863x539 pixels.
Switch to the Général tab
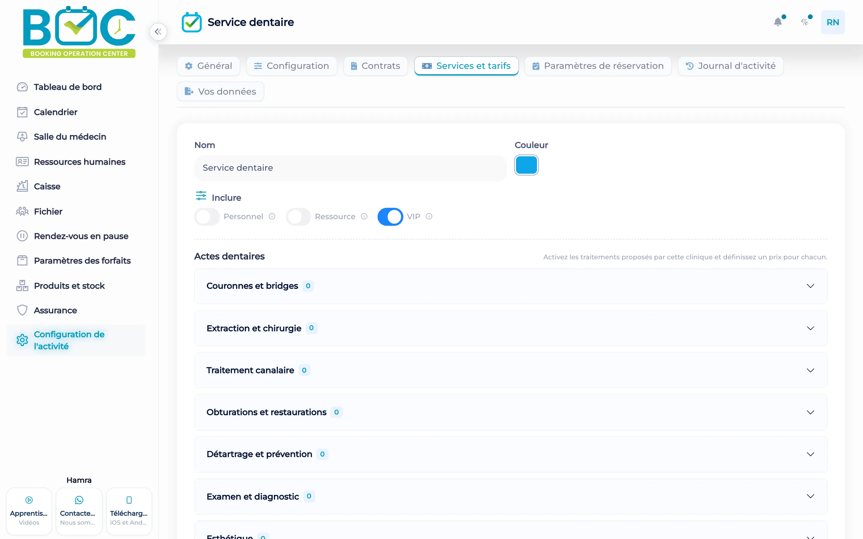(208, 66)
